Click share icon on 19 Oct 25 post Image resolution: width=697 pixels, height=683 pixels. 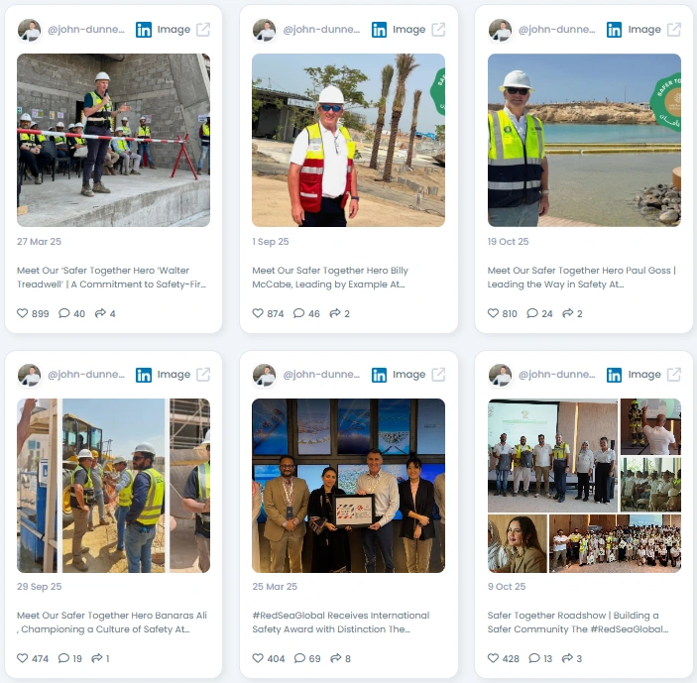[567, 313]
